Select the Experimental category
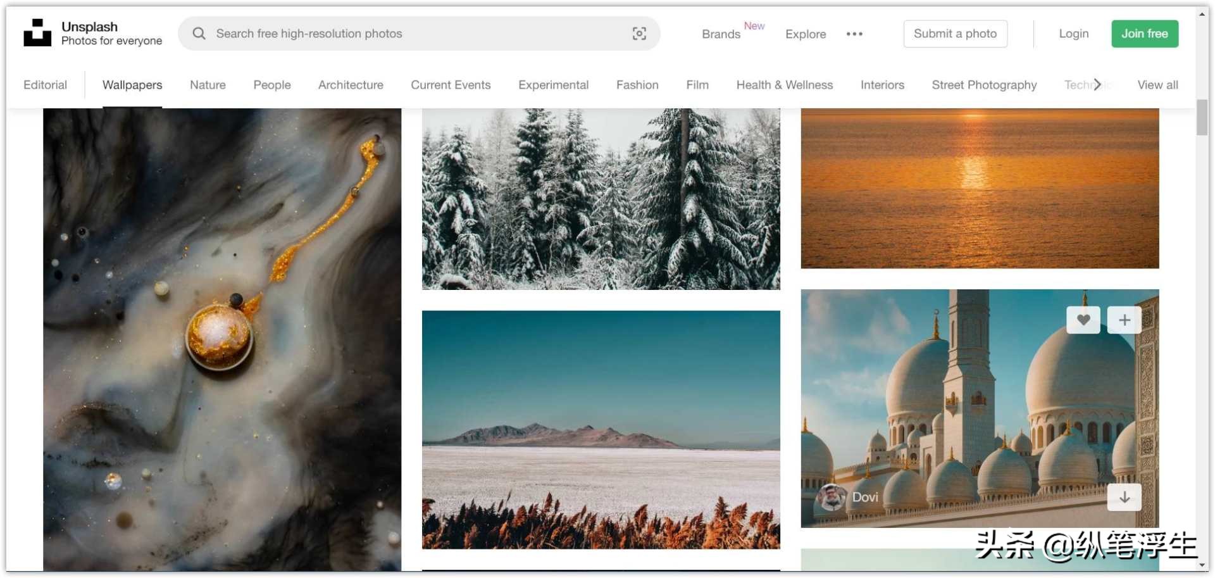Viewport: 1215px width, 578px height. 553,85
